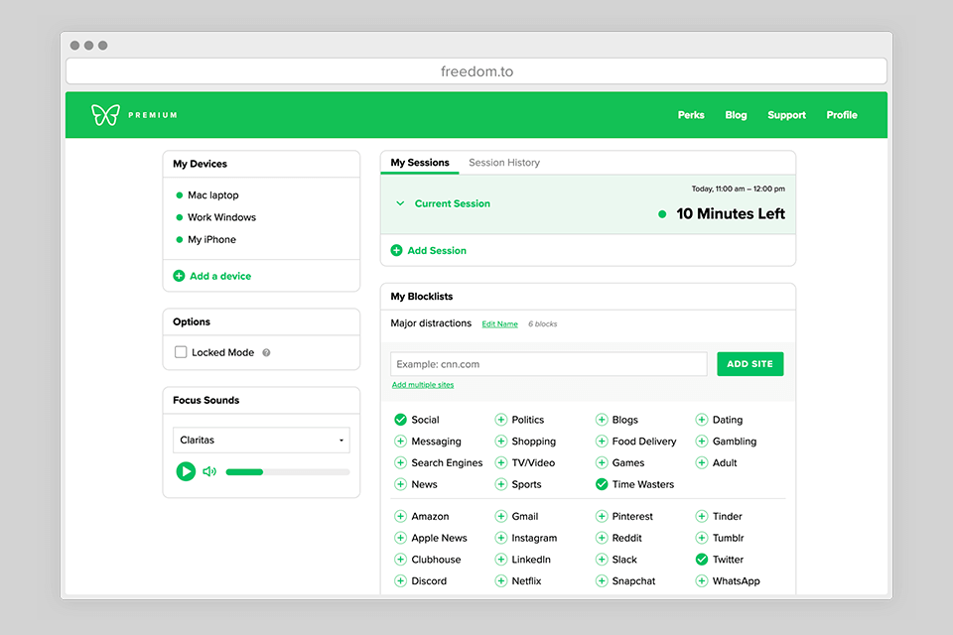Click the Add Session link text

tap(437, 250)
